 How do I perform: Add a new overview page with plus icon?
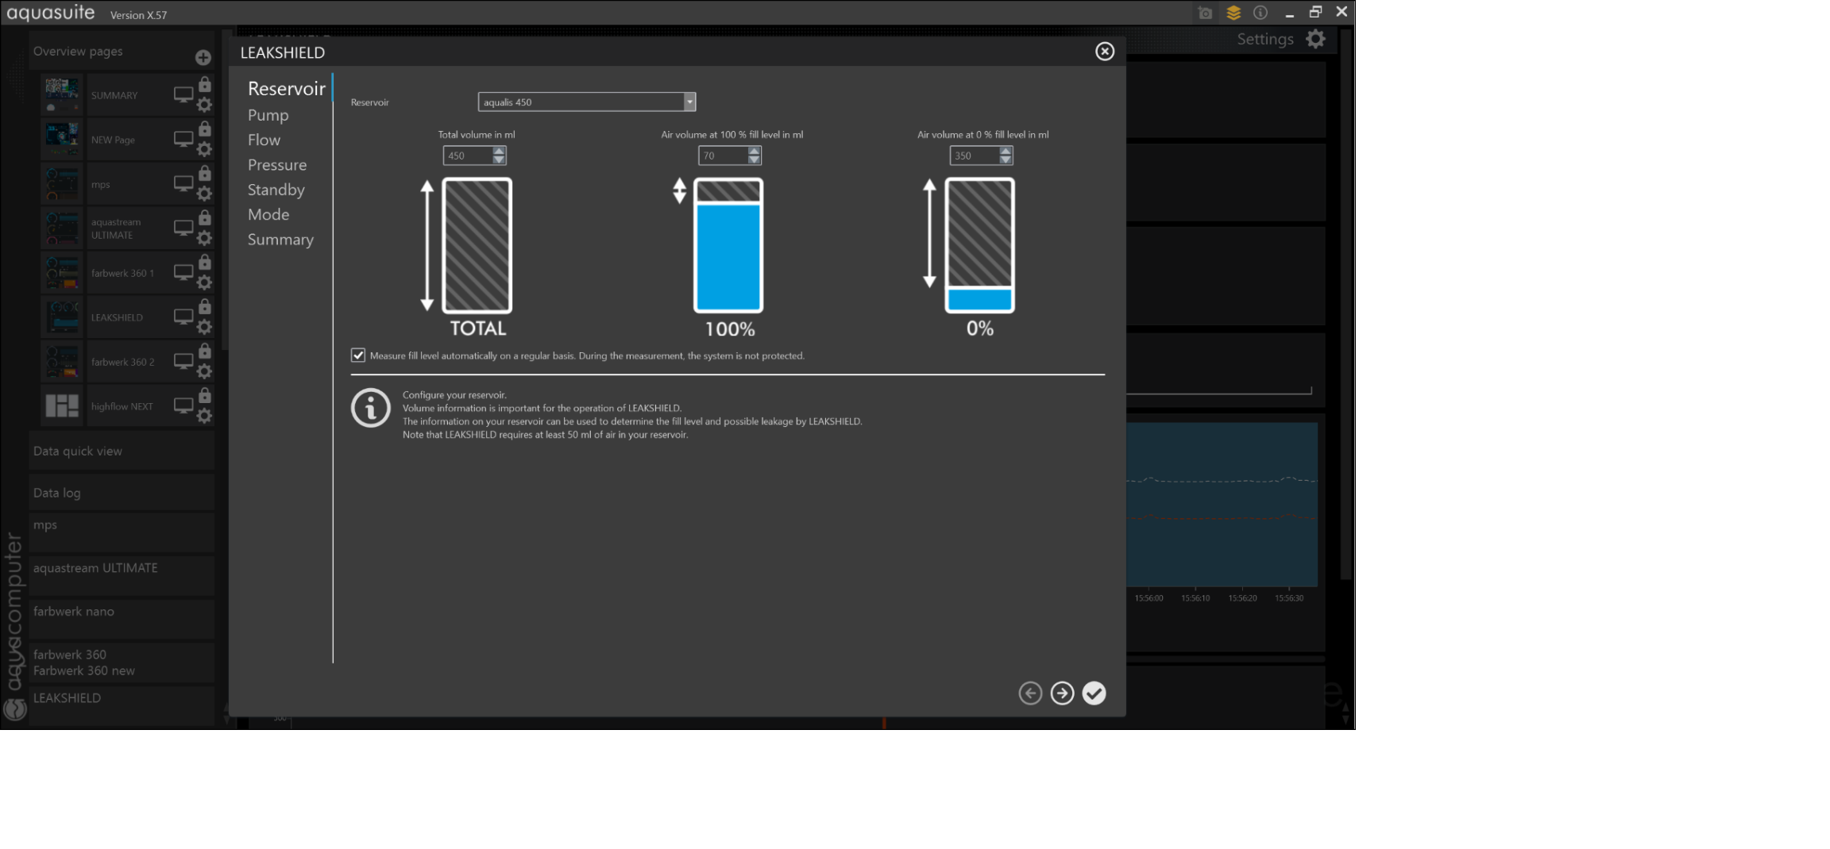point(203,57)
